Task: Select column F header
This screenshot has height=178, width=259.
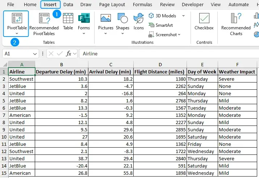Action: [237, 64]
